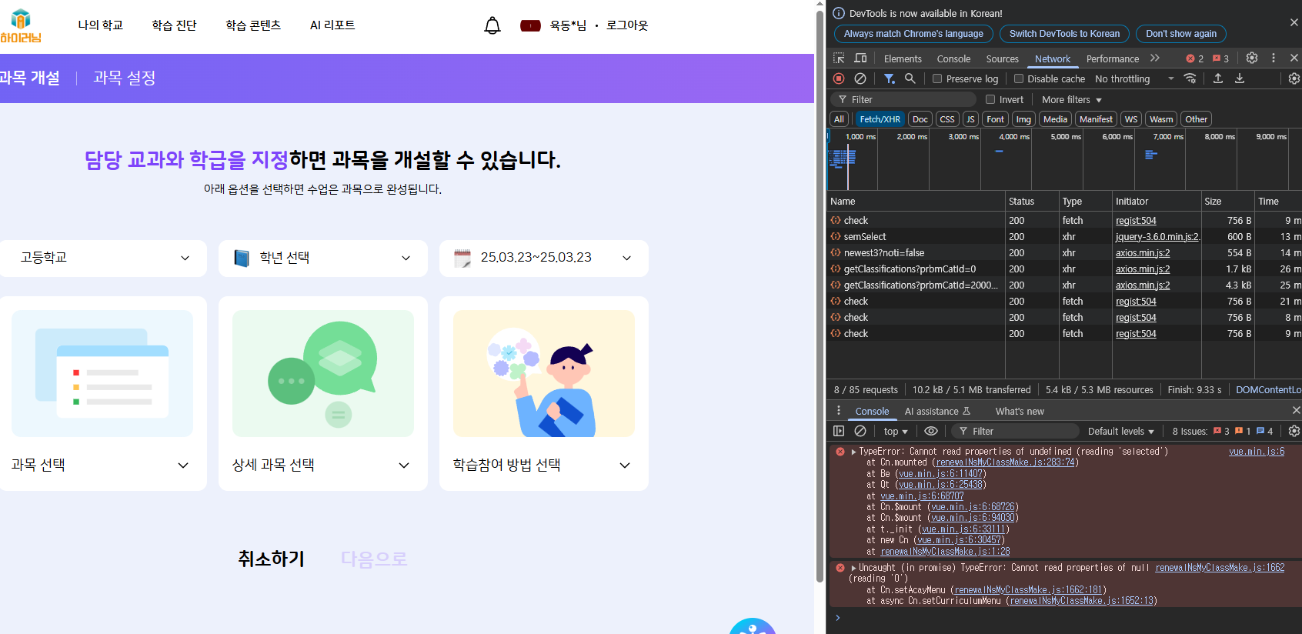This screenshot has height=634, width=1302.
Task: Click the notification bell icon
Action: (x=492, y=25)
